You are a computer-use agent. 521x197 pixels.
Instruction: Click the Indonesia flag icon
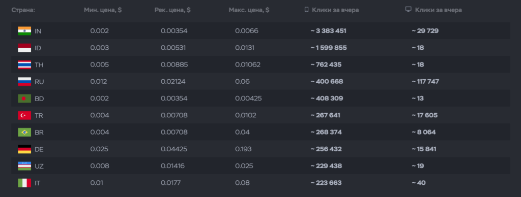[24, 48]
